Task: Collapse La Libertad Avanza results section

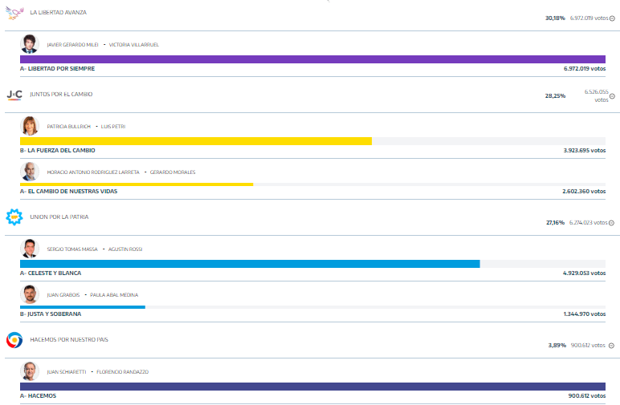Action: [611, 18]
